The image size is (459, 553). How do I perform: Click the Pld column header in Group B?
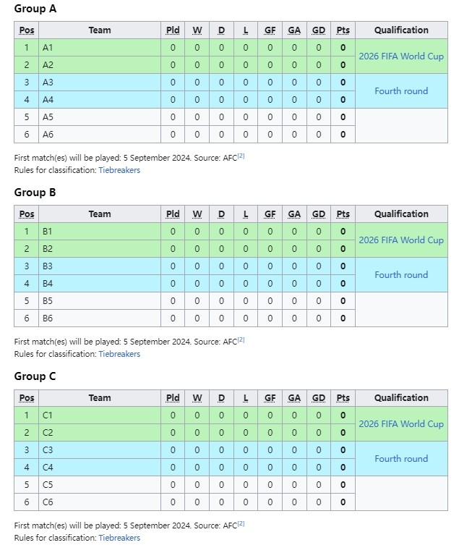pos(173,214)
